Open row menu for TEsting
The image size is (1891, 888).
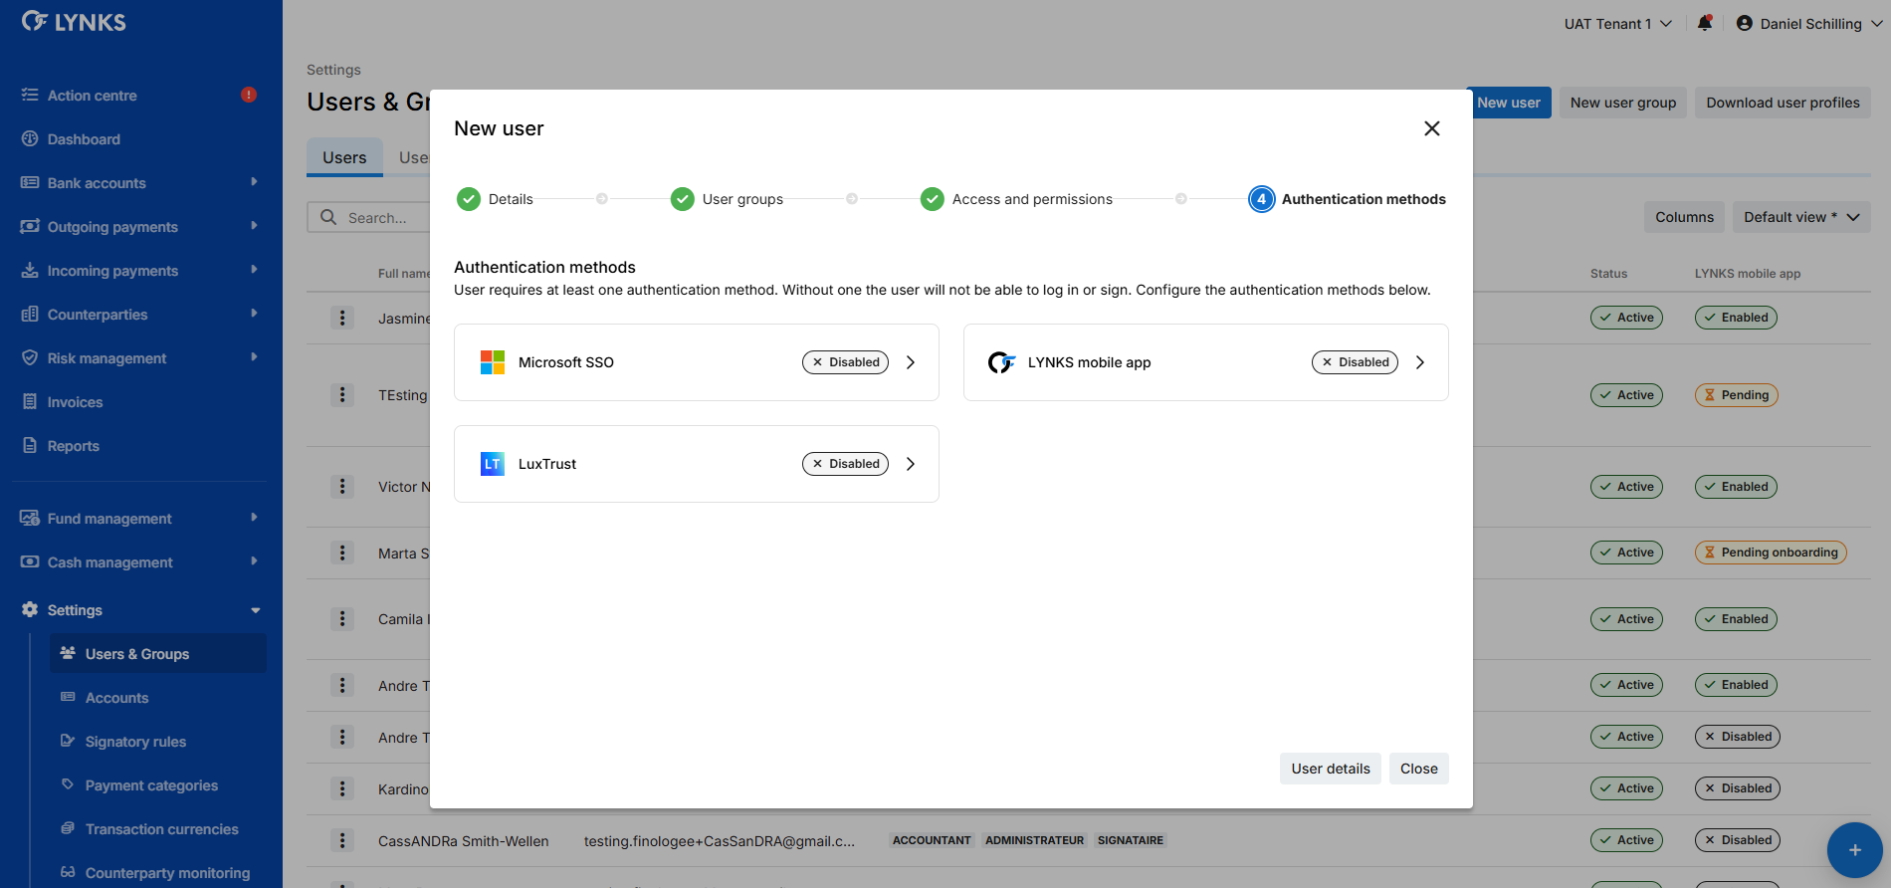(342, 395)
